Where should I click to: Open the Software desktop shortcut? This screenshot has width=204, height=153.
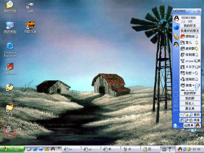coord(10,69)
